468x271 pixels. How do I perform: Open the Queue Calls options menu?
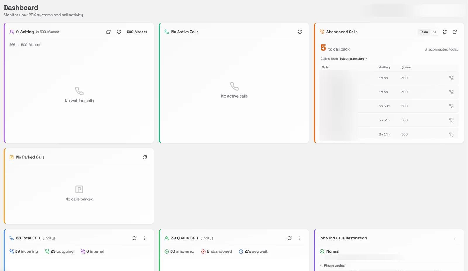click(x=300, y=238)
